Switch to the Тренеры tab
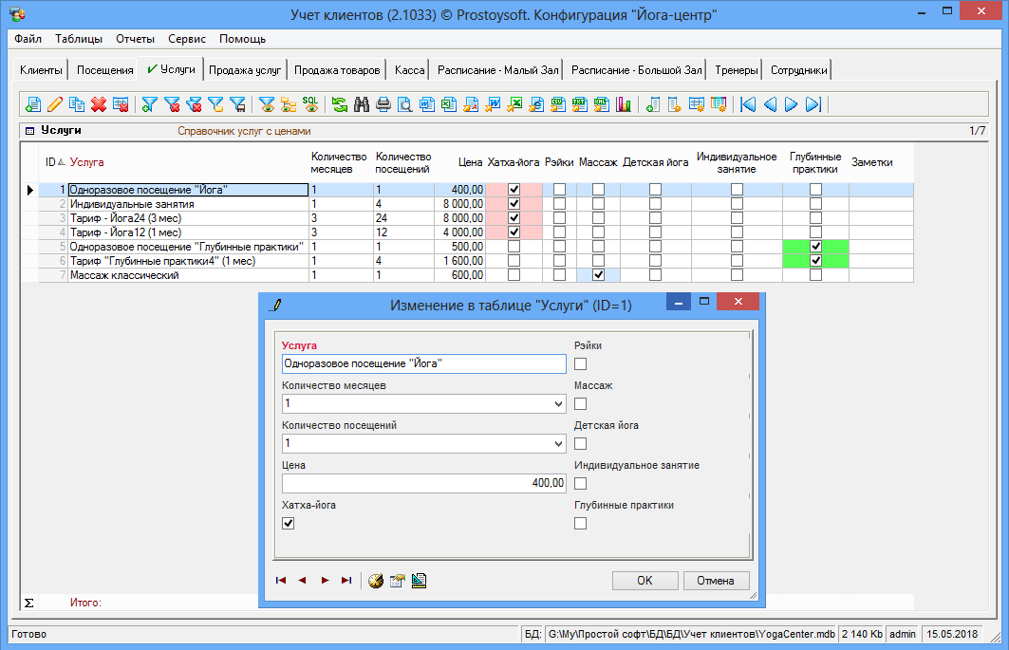The height and width of the screenshot is (650, 1009). (737, 70)
